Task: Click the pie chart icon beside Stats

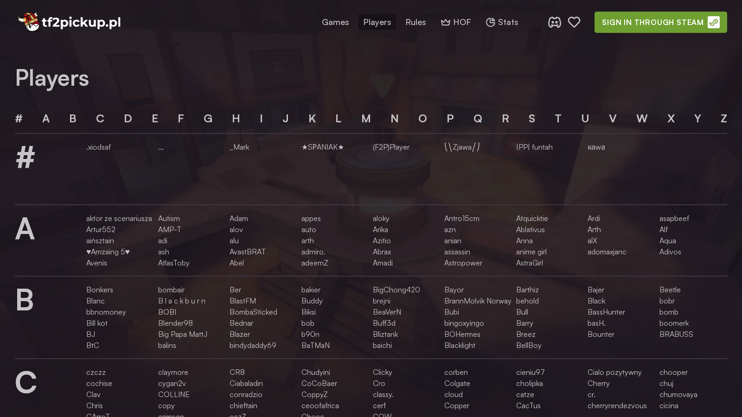Action: [x=490, y=22]
